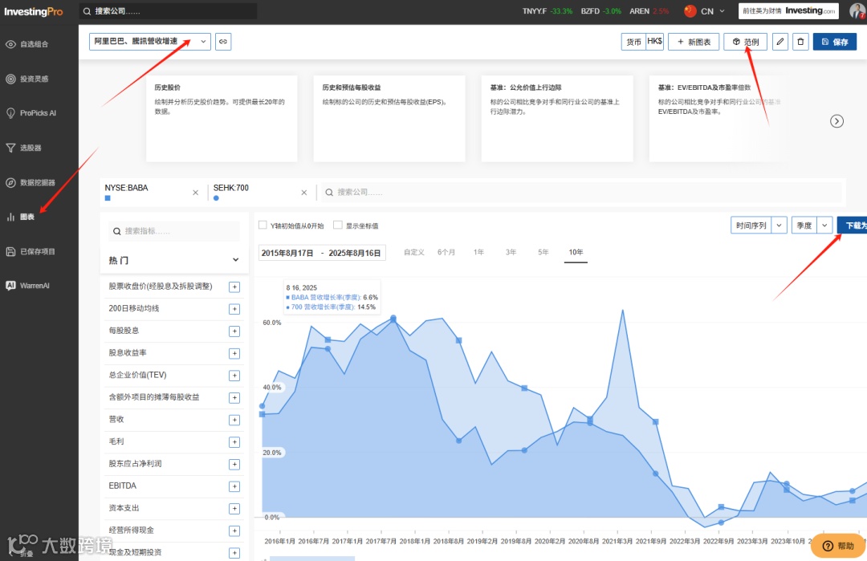The image size is (867, 561).
Task: Open the 历史股价 example card
Action: click(x=222, y=118)
